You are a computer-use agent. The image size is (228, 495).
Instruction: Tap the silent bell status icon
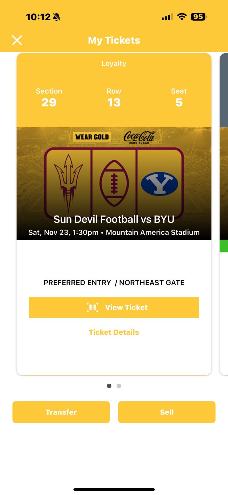coord(56,17)
